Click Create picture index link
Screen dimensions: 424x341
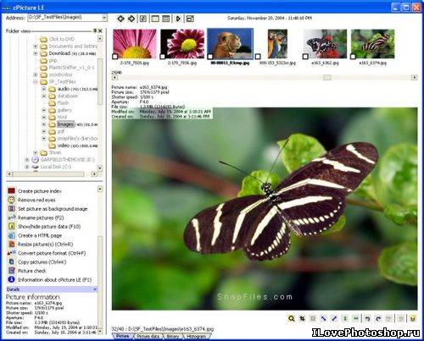[x=40, y=191]
